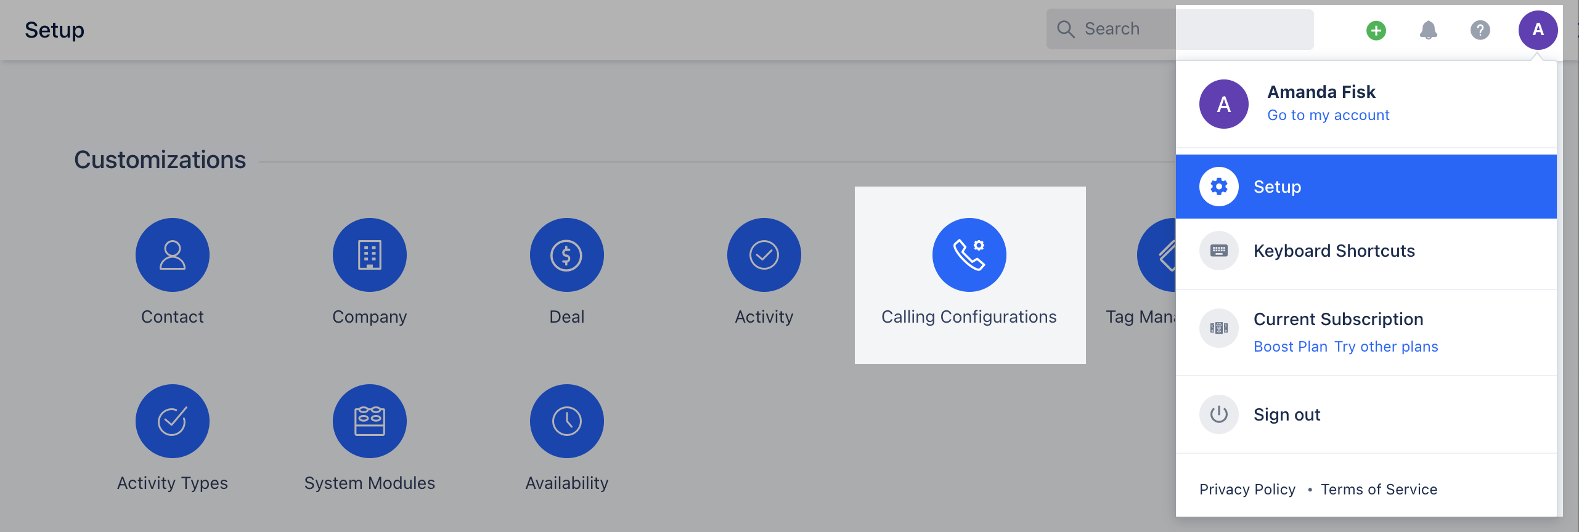Open the Deal customization icon

click(567, 255)
